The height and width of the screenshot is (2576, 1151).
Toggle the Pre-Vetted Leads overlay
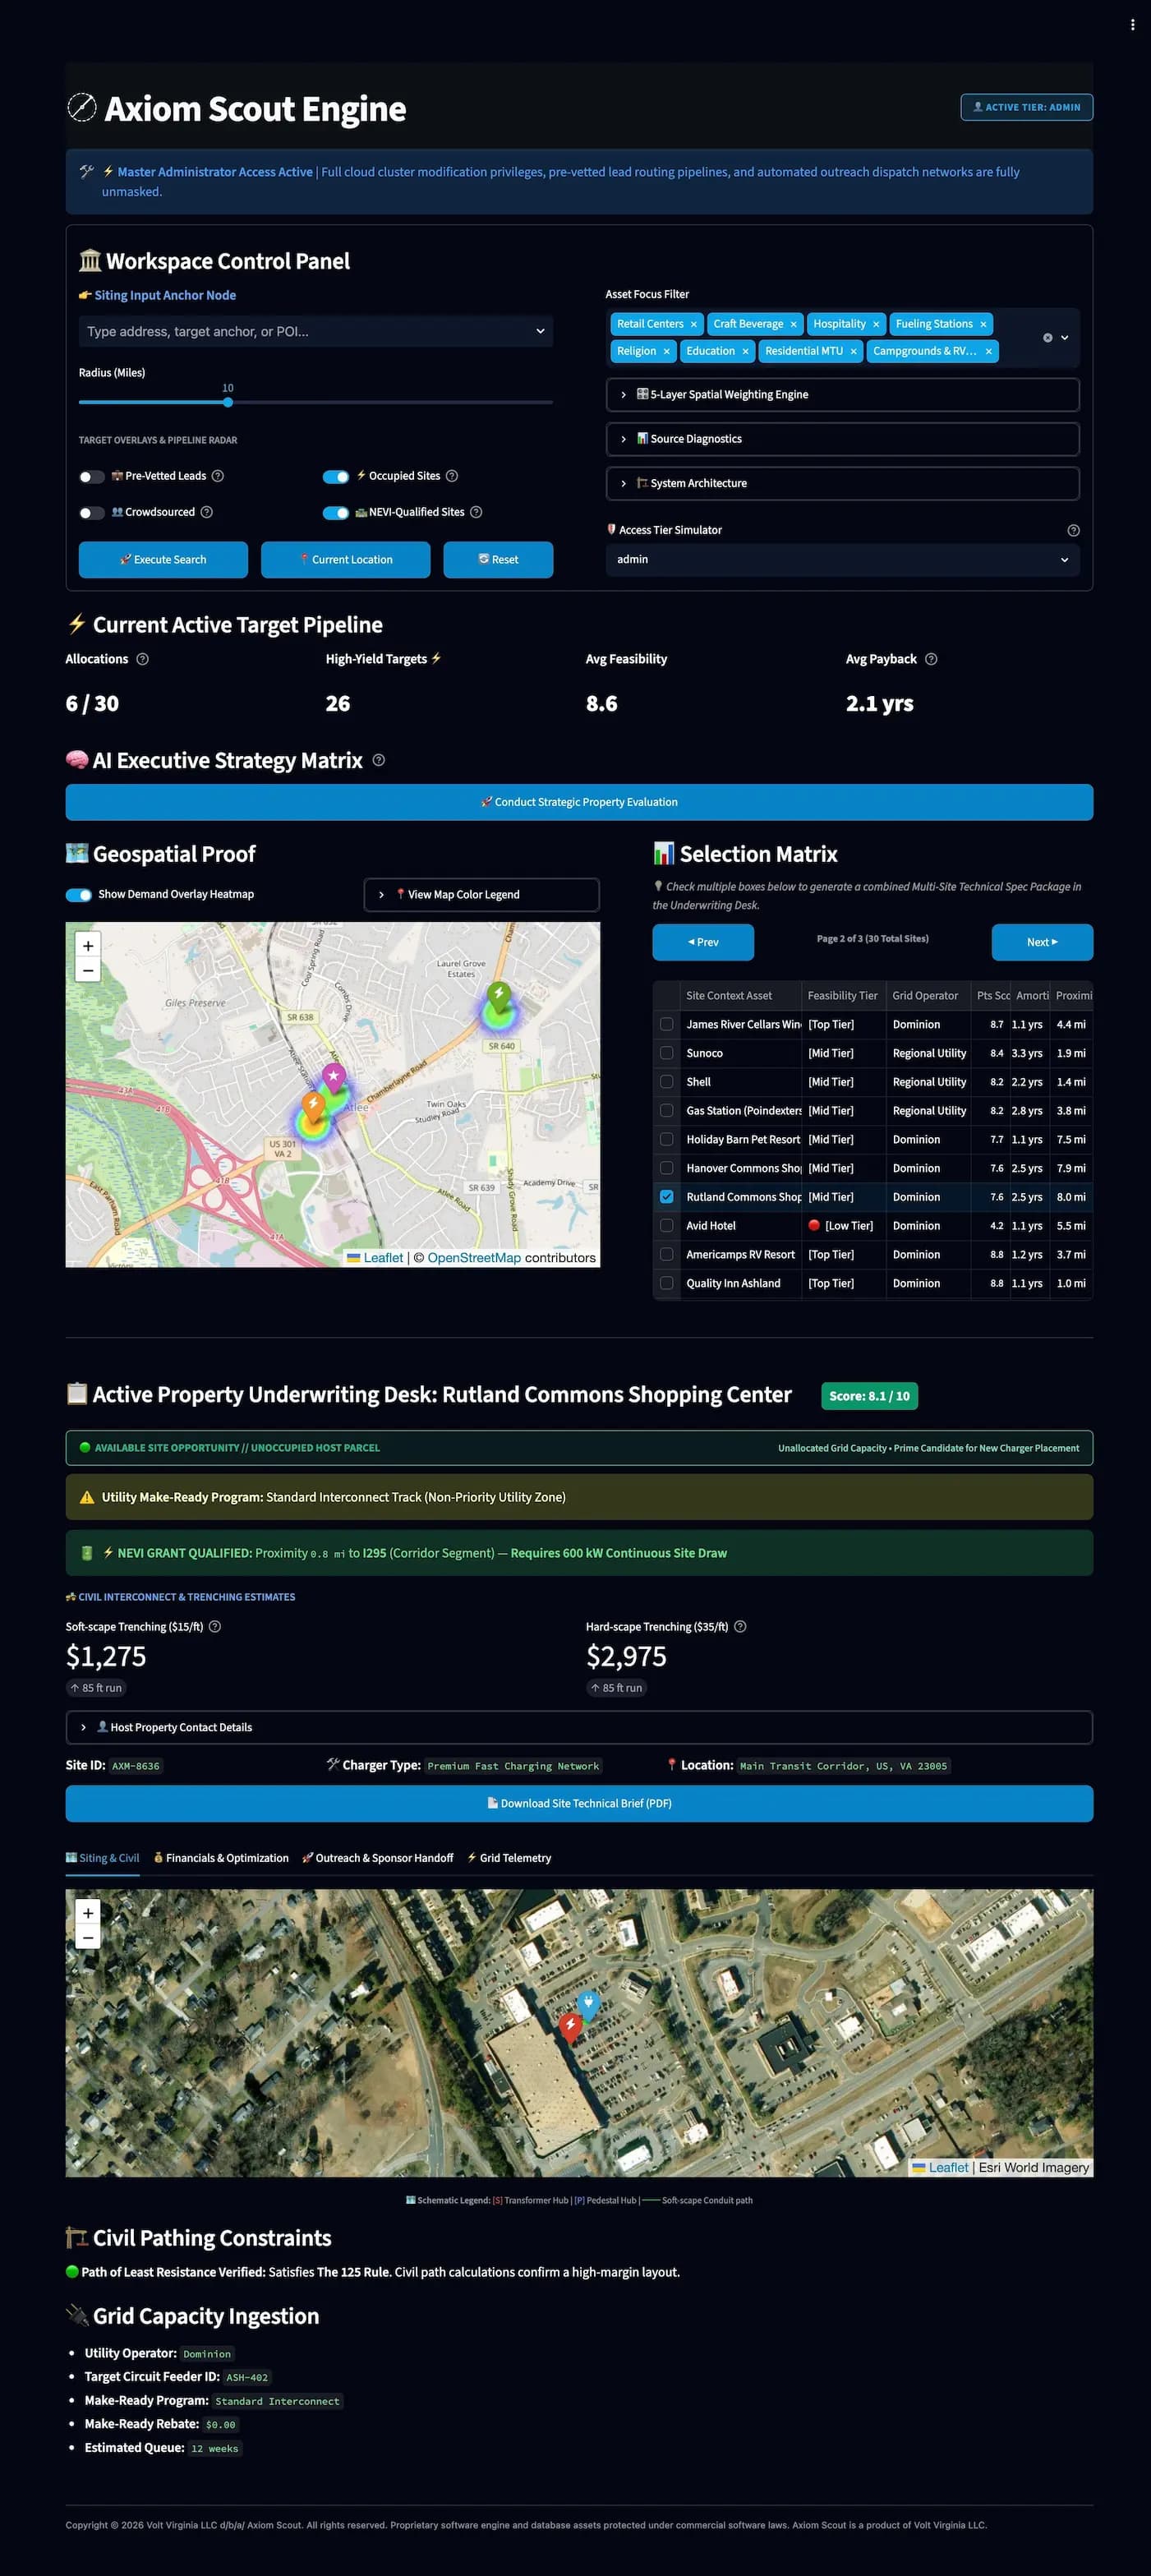click(x=92, y=477)
